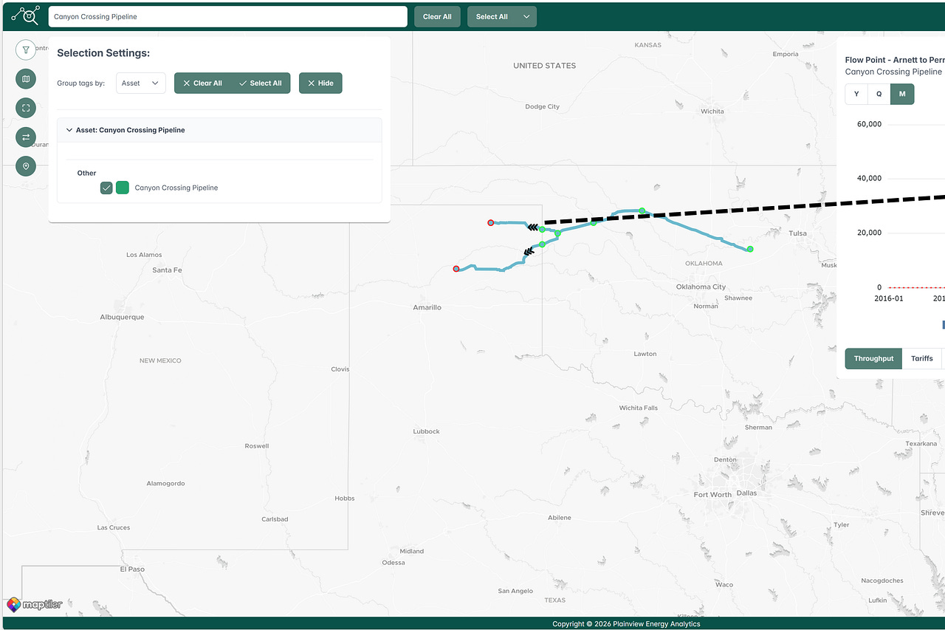Viewport: 945px width, 630px height.
Task: Open the Tariffs tab
Action: point(922,358)
